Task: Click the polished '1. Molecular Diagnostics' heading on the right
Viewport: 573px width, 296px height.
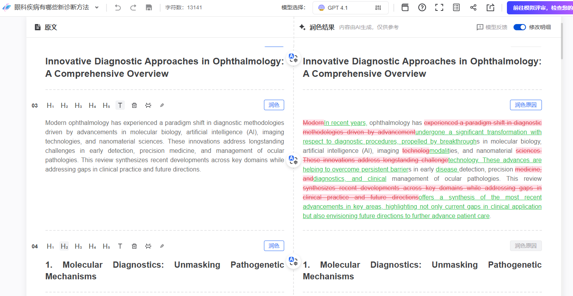Action: (x=422, y=270)
